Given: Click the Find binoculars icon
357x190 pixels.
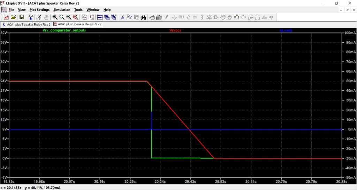Looking at the screenshot, I should (x=143, y=17).
